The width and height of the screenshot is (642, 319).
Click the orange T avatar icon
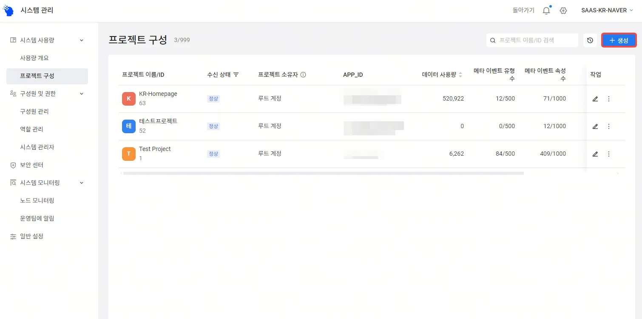pos(129,154)
